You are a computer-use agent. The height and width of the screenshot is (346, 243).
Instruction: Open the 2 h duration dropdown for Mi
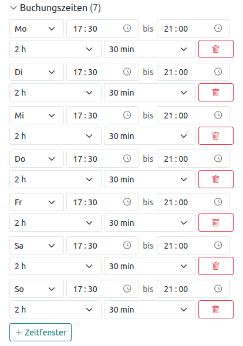55,135
